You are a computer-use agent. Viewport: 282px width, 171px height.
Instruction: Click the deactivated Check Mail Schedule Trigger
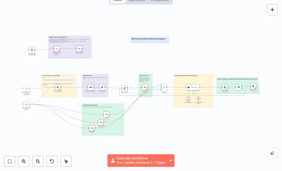point(26,88)
